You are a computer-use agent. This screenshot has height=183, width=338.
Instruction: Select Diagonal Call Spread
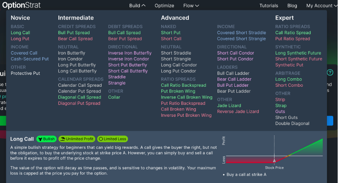[x=80, y=97]
